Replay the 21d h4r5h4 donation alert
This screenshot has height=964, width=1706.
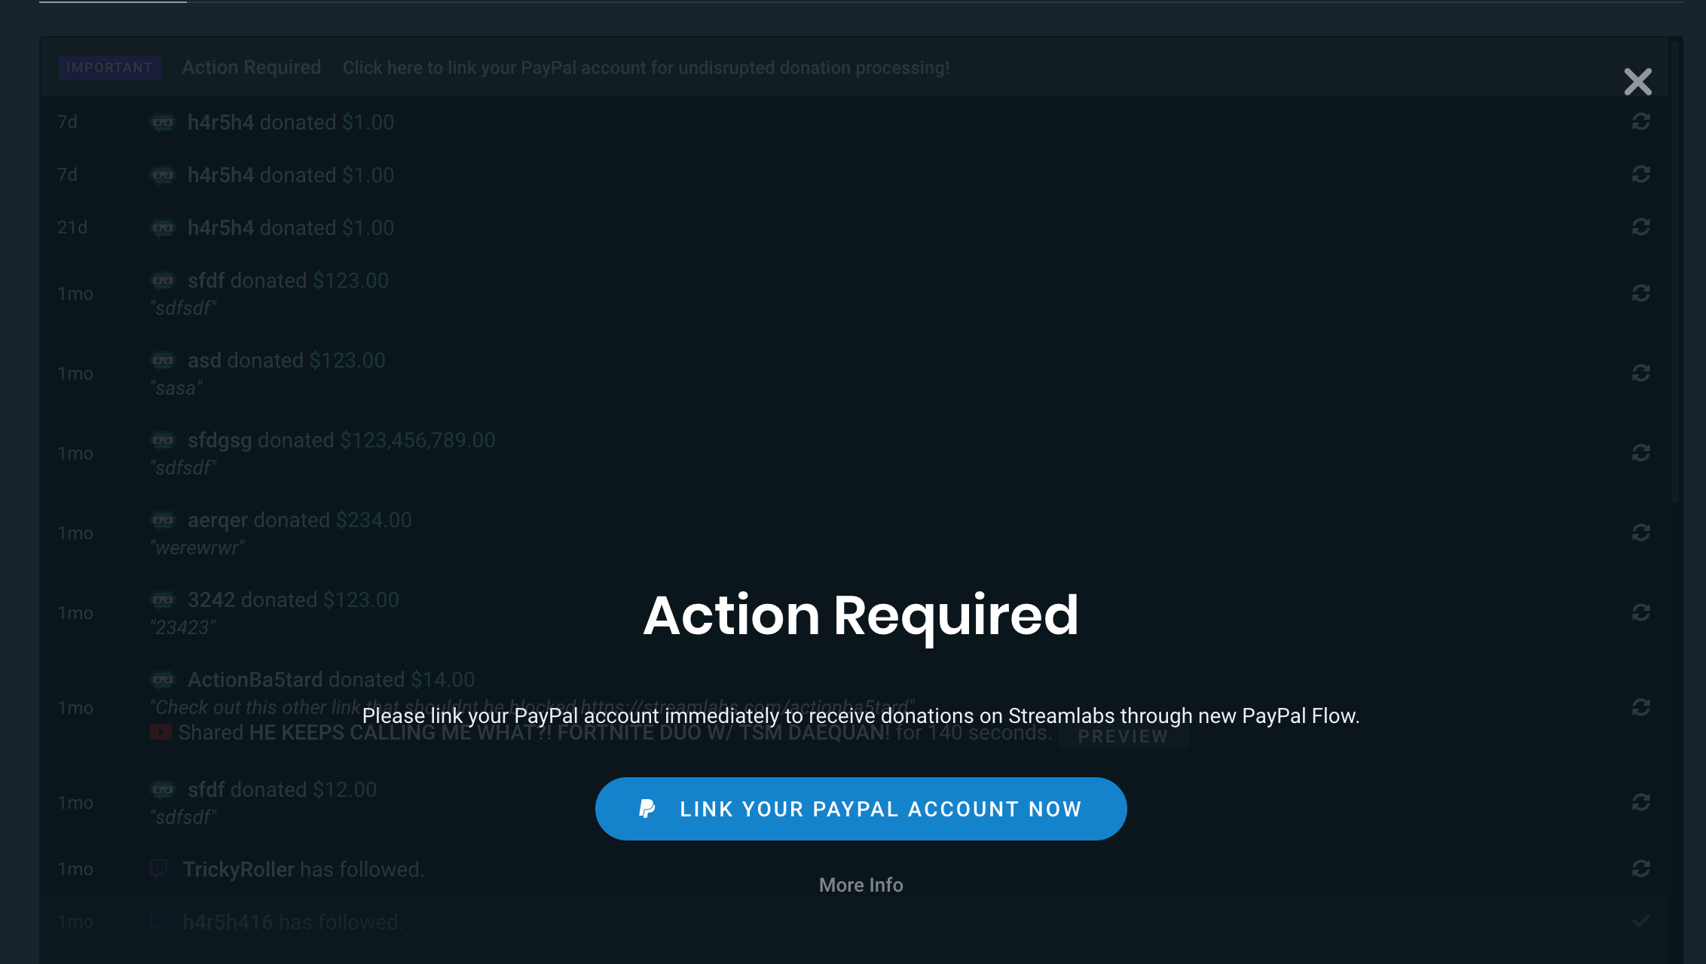(x=1640, y=227)
